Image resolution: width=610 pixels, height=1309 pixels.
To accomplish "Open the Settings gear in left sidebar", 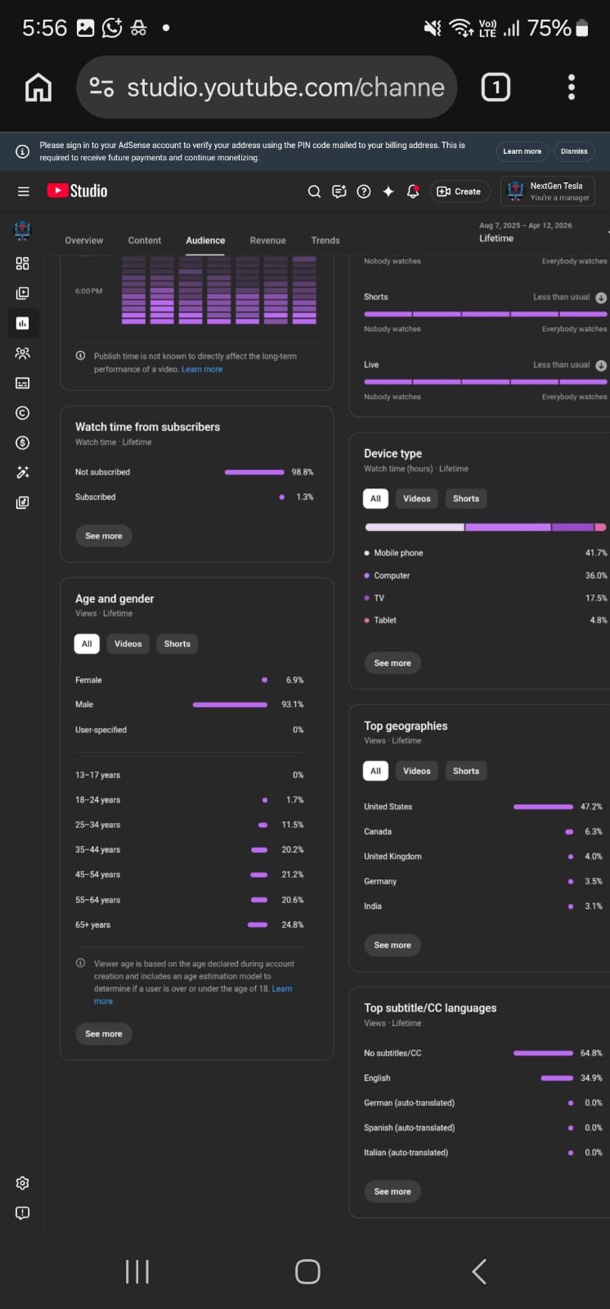I will [22, 1183].
